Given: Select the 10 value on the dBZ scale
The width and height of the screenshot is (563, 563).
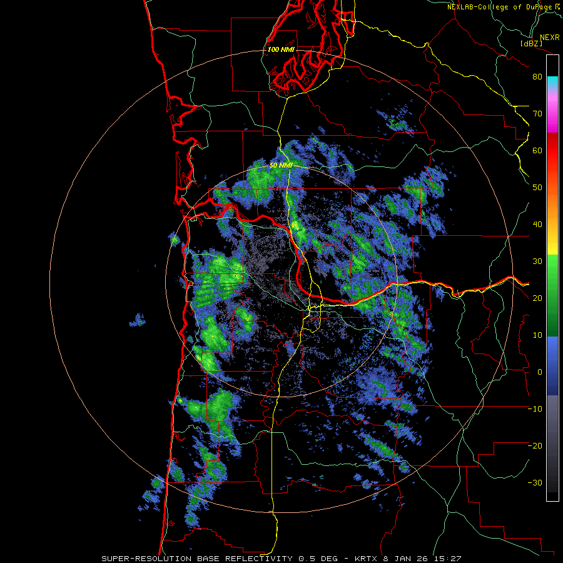Looking at the screenshot, I should point(537,335).
